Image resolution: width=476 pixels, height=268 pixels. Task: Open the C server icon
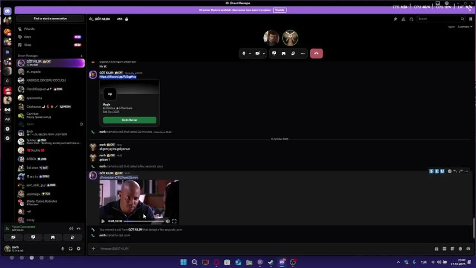tap(7, 81)
